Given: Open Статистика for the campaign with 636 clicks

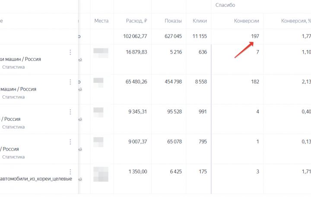Looking at the screenshot, I should pyautogui.click(x=13, y=67).
